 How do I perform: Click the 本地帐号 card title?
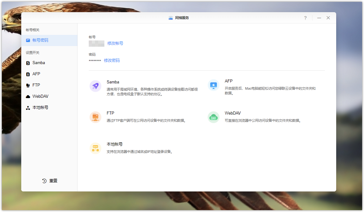(x=115, y=144)
